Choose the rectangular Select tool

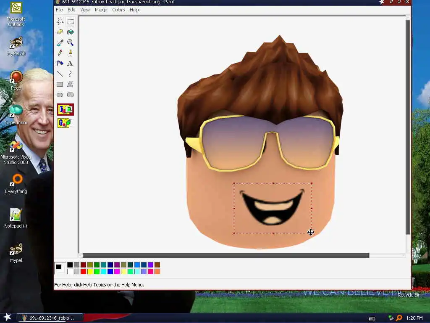point(71,21)
